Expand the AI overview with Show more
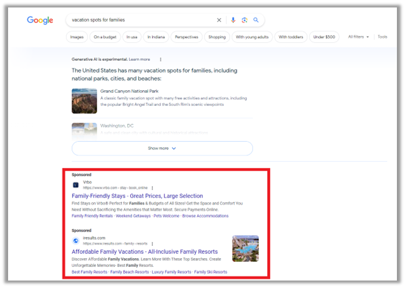Image resolution: width=405 pixels, height=288 pixels. point(162,148)
